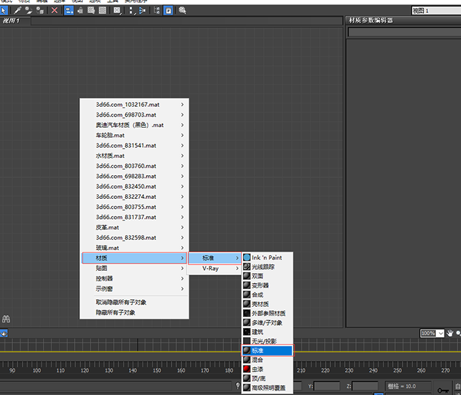461x395 pixels.
Task: Open 3d66.com_803755.mat entry
Action: (x=134, y=207)
